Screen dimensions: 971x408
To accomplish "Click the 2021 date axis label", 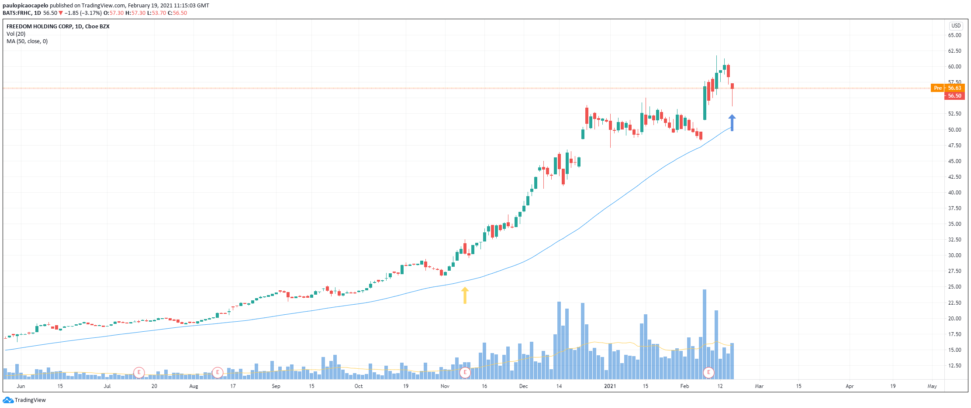I will [610, 386].
